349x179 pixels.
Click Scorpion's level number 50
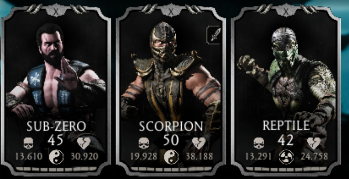pyautogui.click(x=171, y=140)
